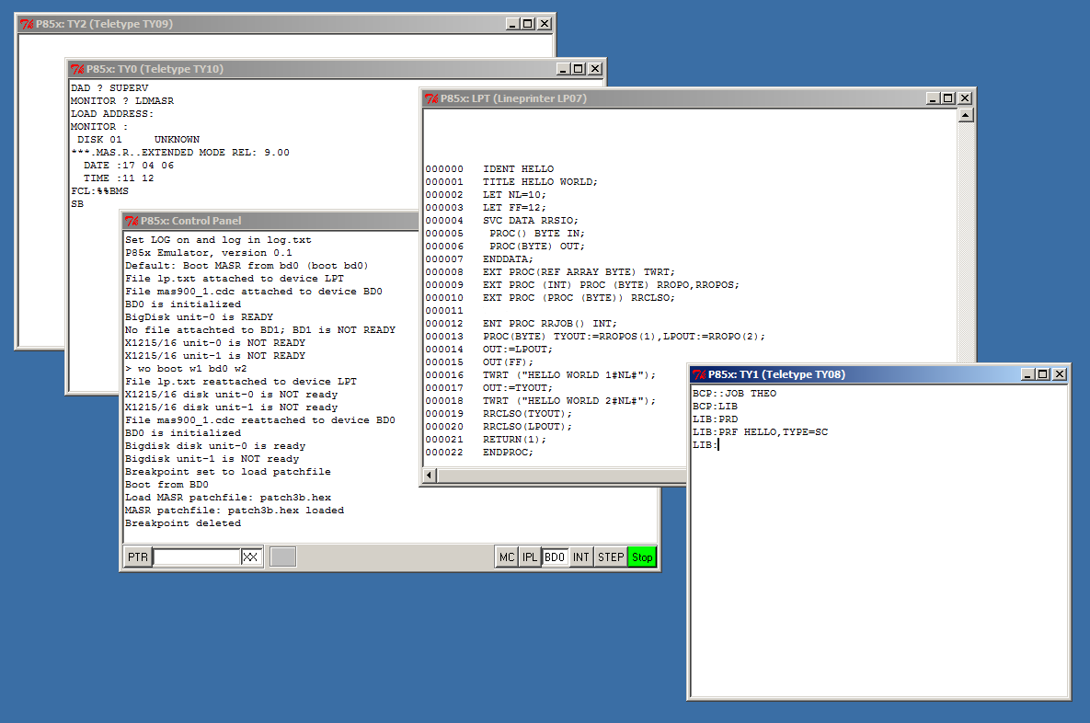The image size is (1090, 723).
Task: Focus the PTR input field
Action: pos(197,557)
